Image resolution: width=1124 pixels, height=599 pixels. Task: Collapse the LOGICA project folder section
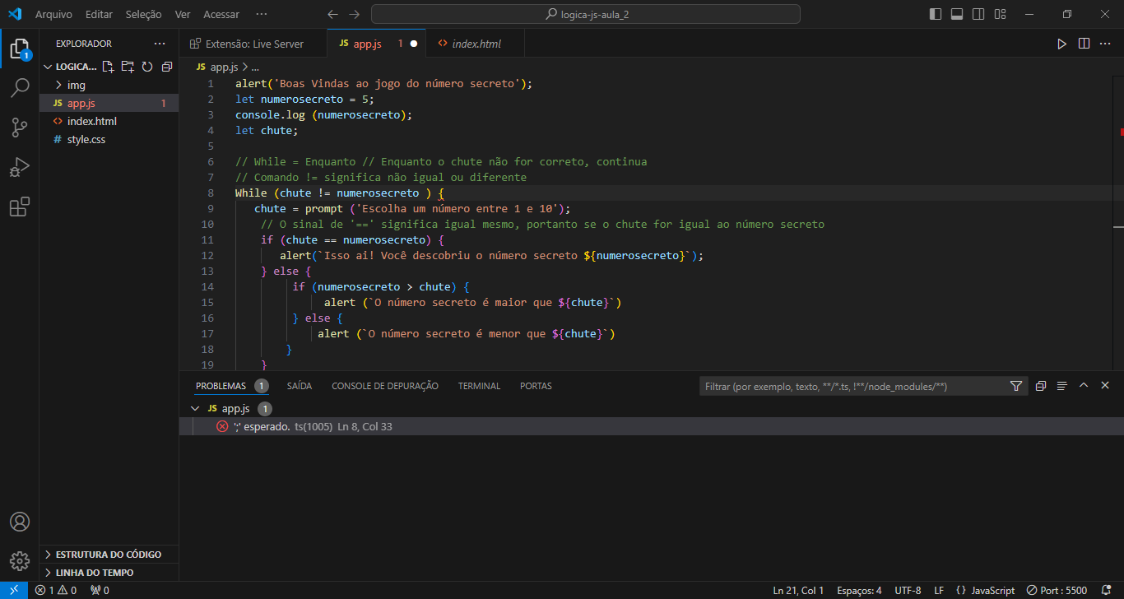[x=47, y=67]
